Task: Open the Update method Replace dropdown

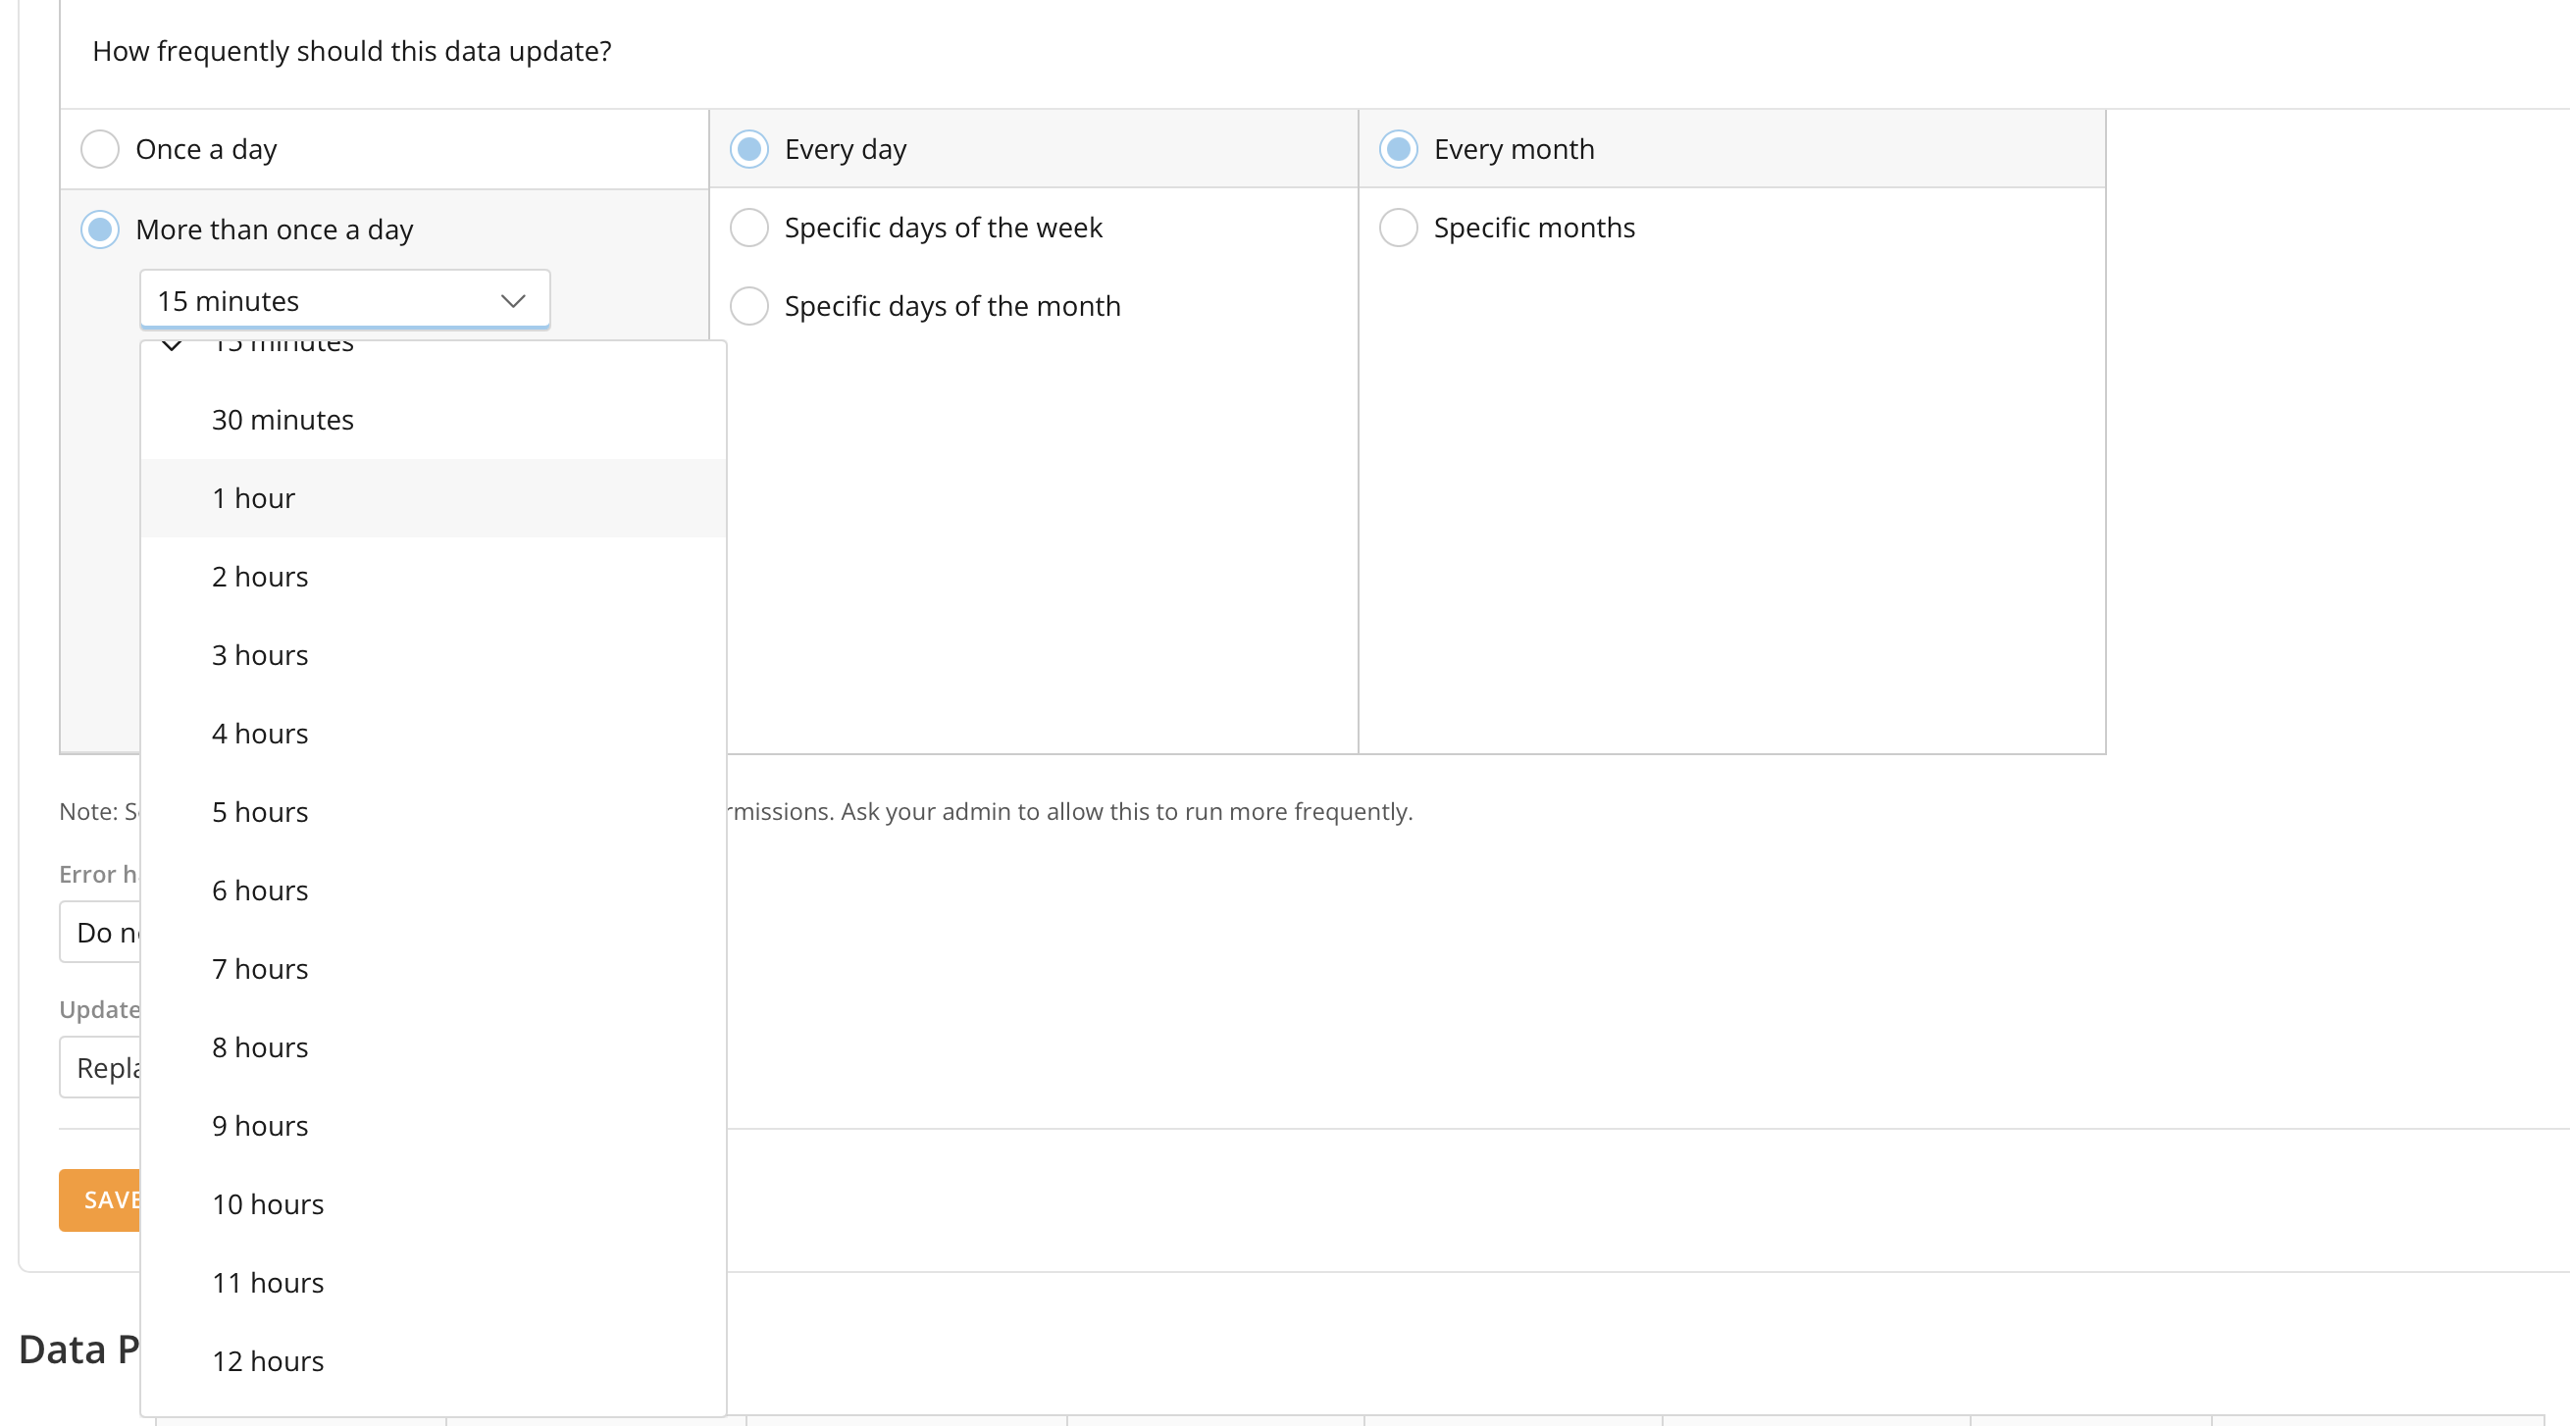Action: pos(100,1068)
